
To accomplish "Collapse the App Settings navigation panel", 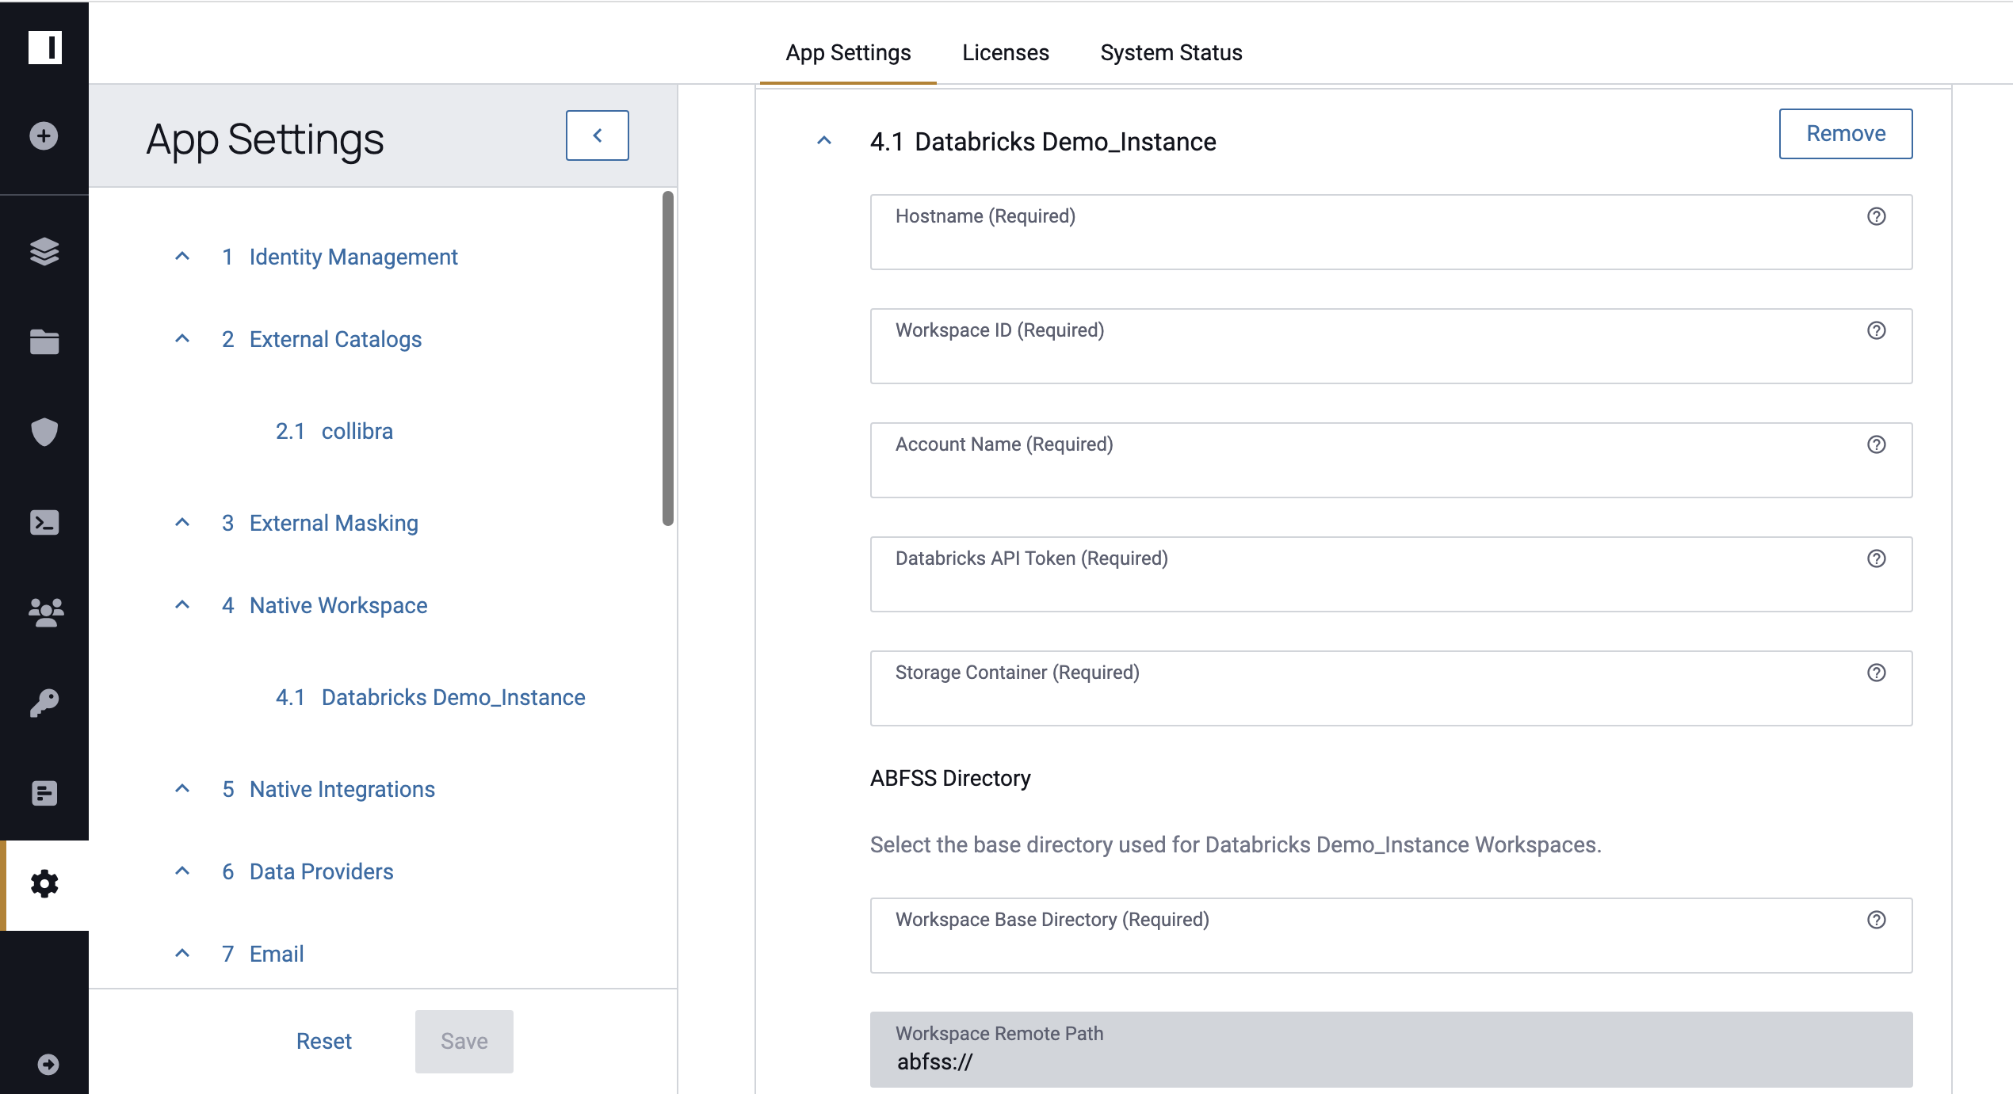I will (598, 135).
